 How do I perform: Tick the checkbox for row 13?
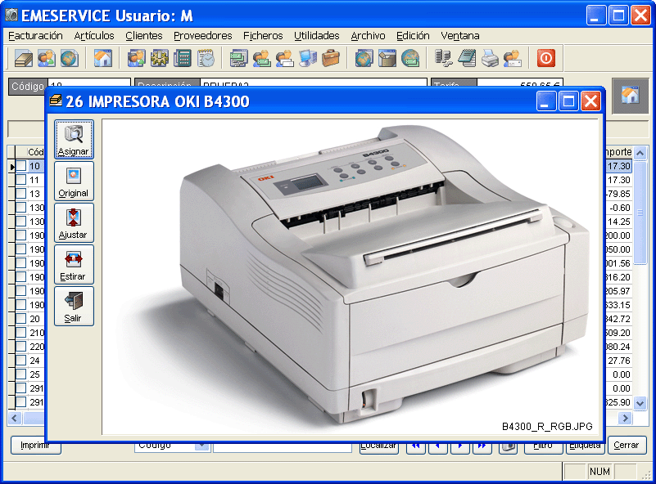[21, 193]
